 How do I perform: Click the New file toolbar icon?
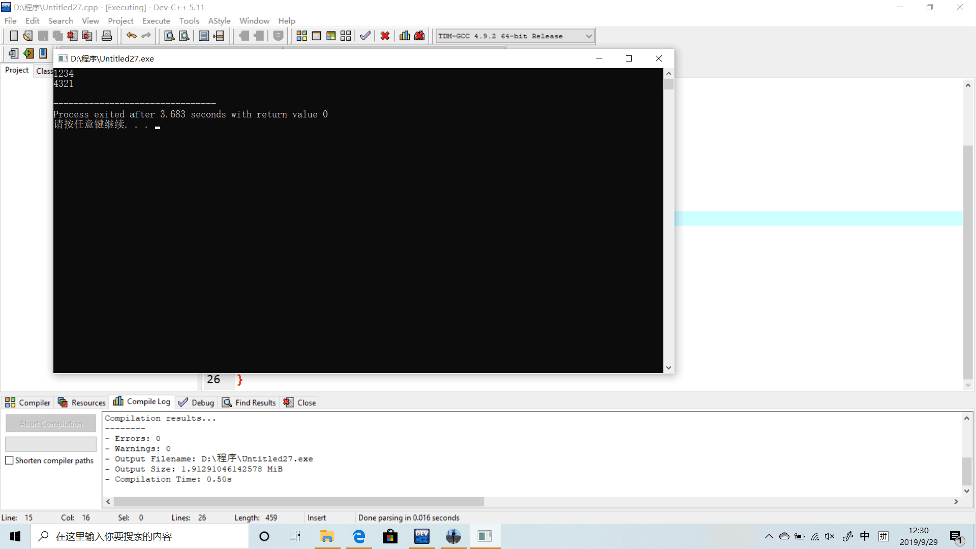[14, 36]
